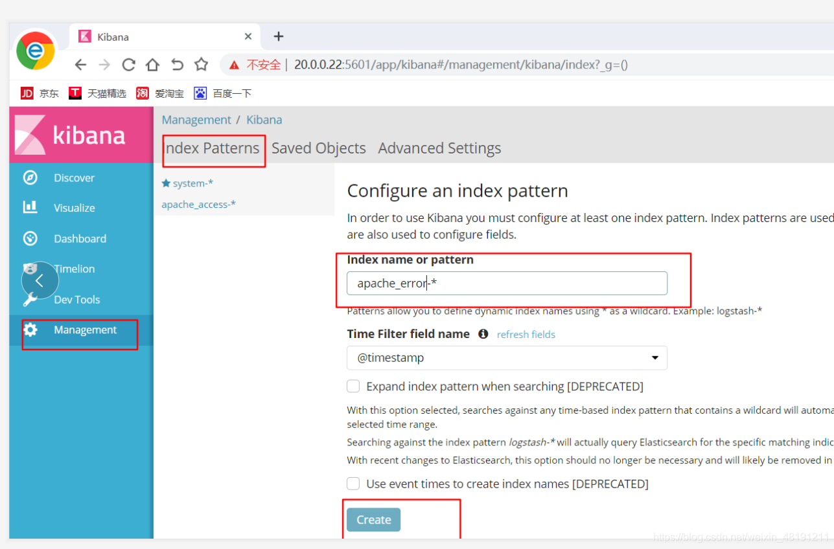
Task: Switch to Advanced Settings tab
Action: (x=439, y=148)
